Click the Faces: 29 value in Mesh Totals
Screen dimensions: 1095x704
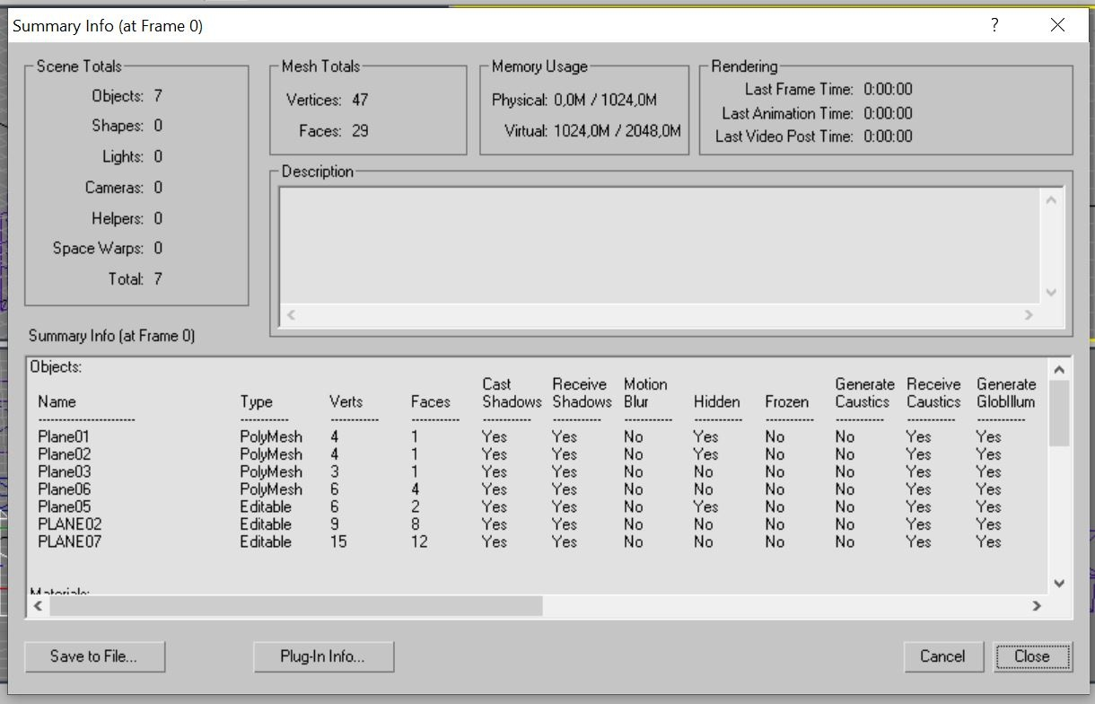pyautogui.click(x=360, y=131)
